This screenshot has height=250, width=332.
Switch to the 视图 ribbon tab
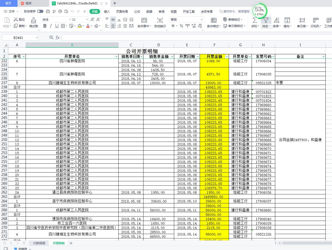pyautogui.click(x=174, y=11)
